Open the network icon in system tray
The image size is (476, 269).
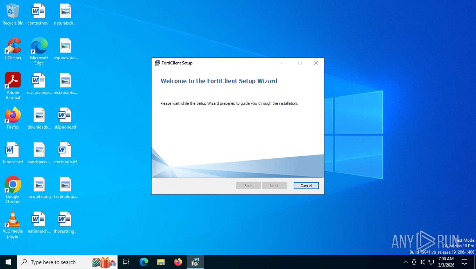(x=431, y=262)
